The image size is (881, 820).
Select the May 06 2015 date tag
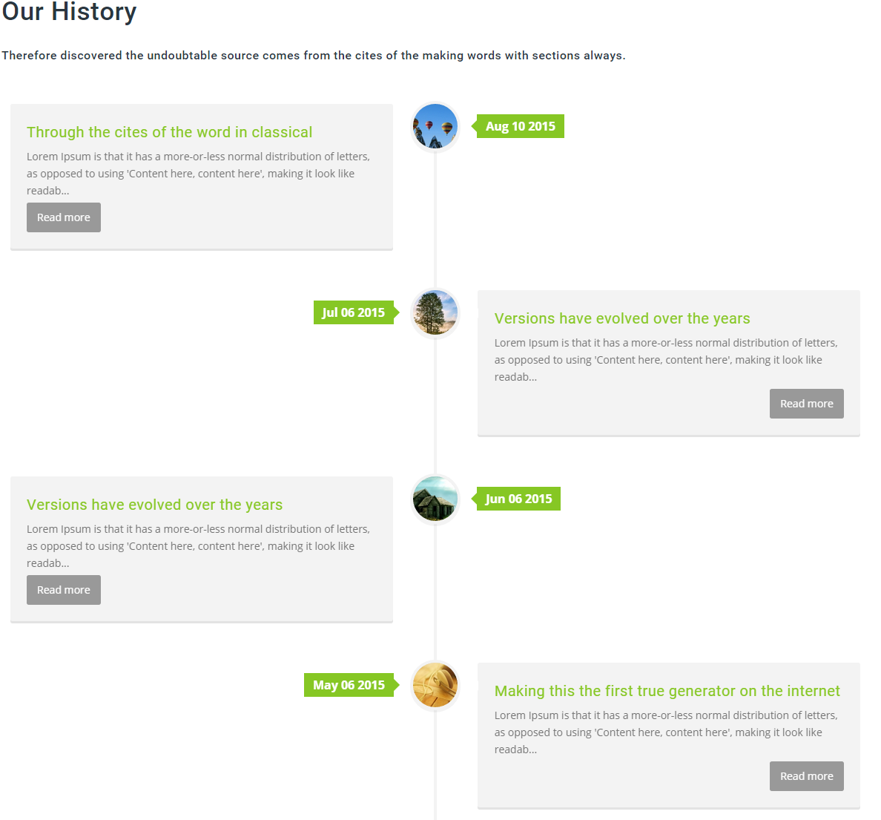pyautogui.click(x=352, y=684)
